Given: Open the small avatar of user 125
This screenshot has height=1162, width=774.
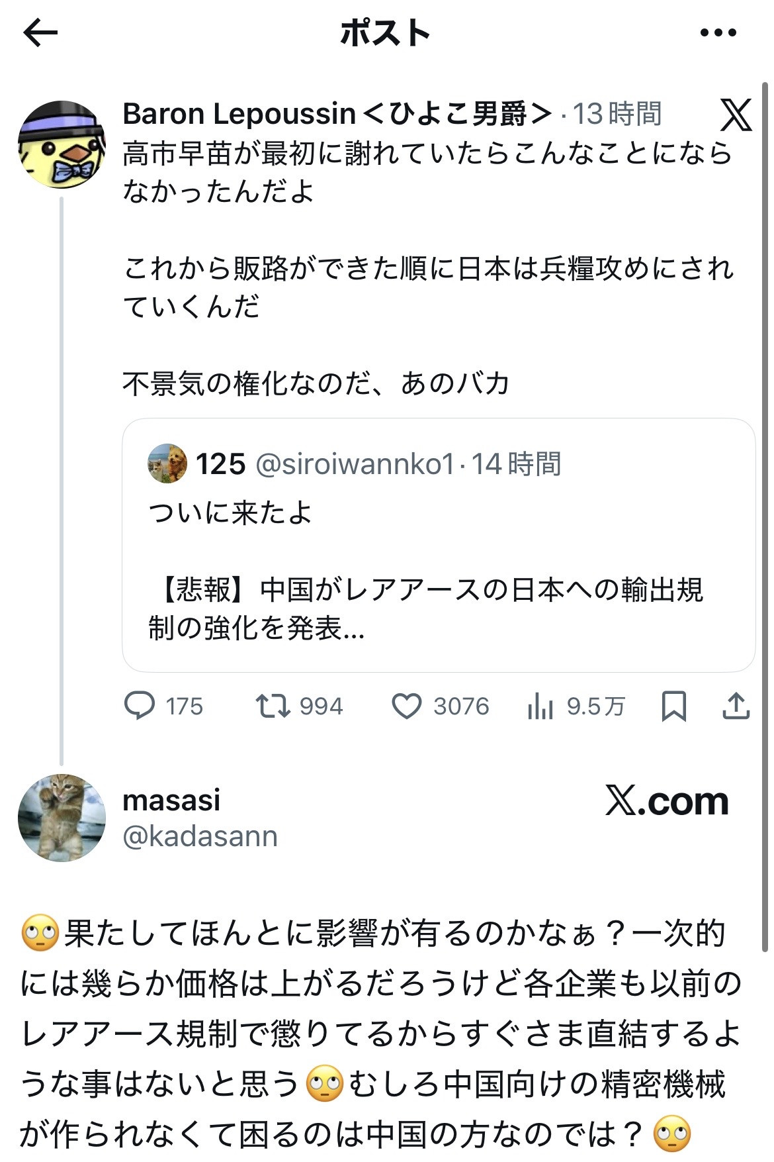Looking at the screenshot, I should click(167, 463).
